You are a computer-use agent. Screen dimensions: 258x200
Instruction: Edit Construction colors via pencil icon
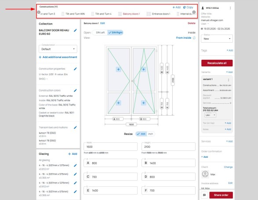tap(75, 91)
